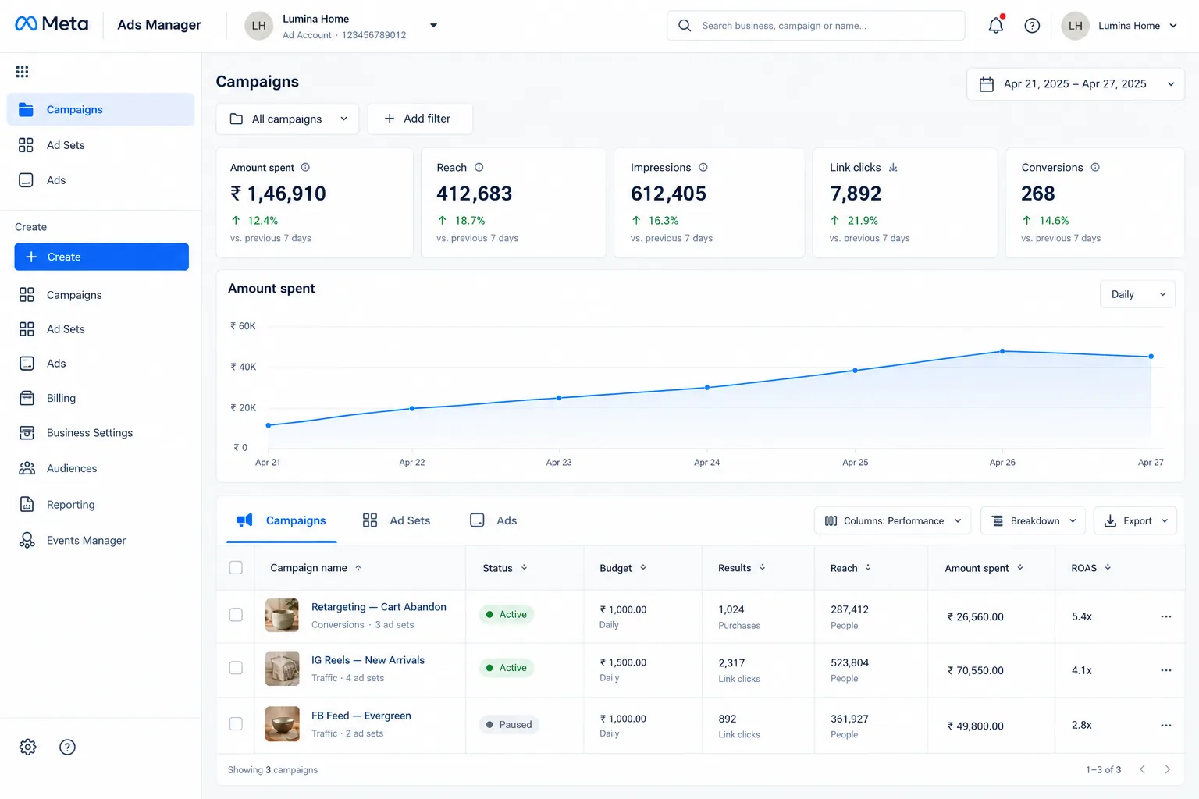Click info icon beside Reach metric

point(479,167)
